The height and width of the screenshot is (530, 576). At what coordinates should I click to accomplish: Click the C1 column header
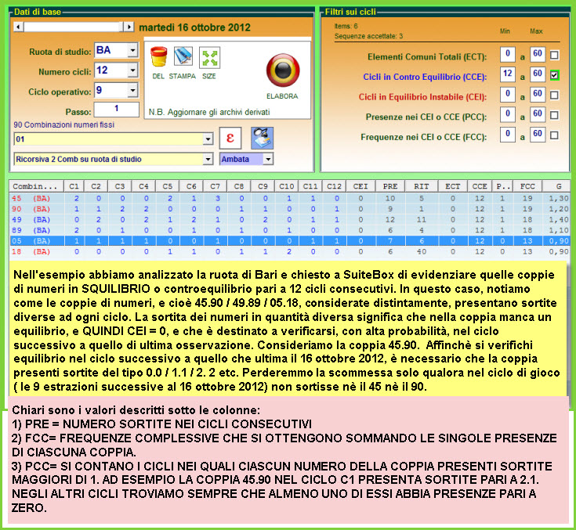[74, 186]
